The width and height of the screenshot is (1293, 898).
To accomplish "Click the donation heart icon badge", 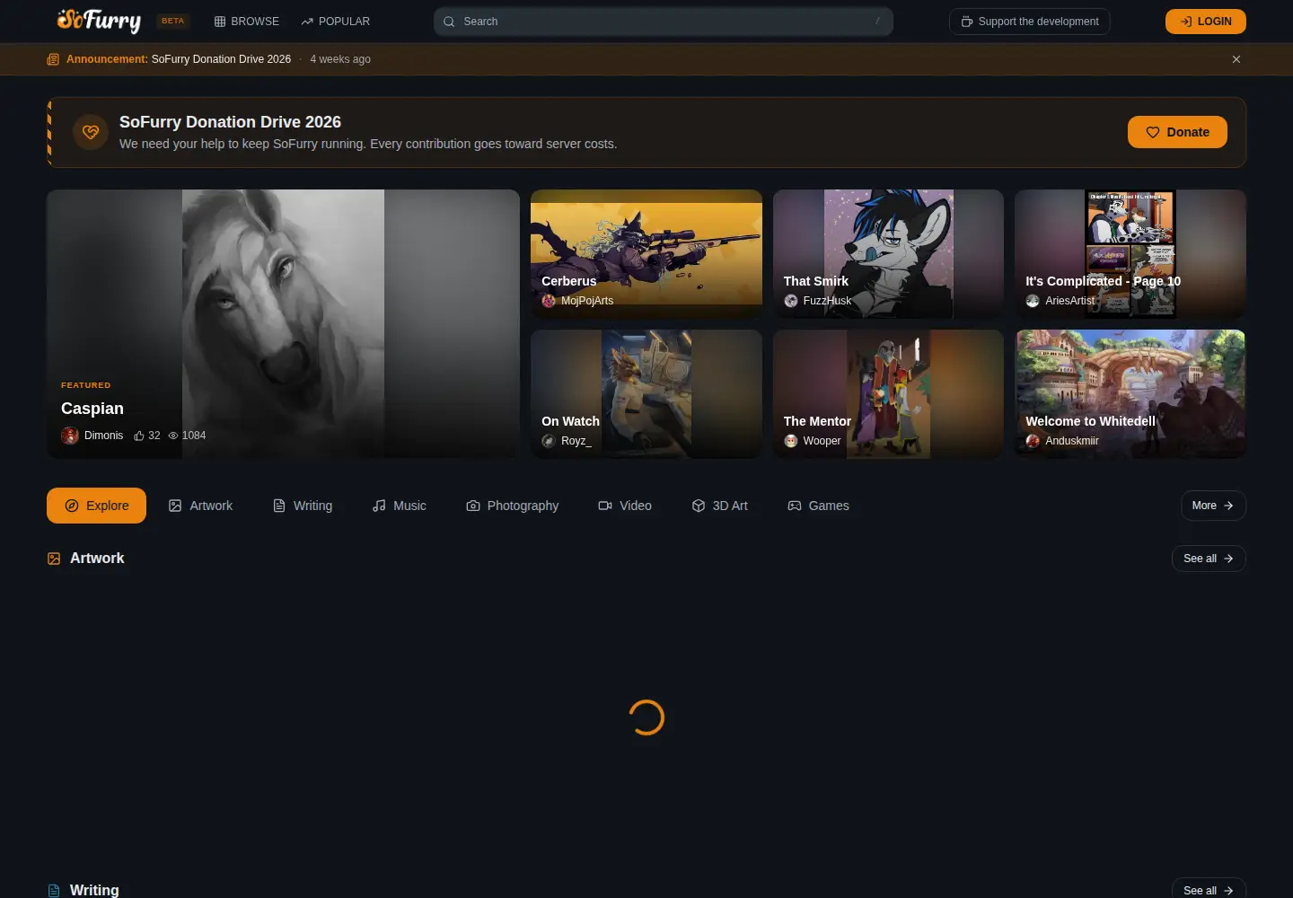I will (91, 132).
